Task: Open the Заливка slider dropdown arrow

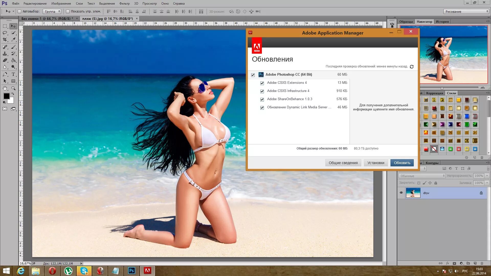Action: point(487,183)
